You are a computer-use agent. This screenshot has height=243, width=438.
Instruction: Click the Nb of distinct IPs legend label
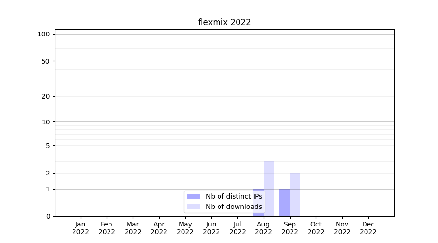(234, 196)
